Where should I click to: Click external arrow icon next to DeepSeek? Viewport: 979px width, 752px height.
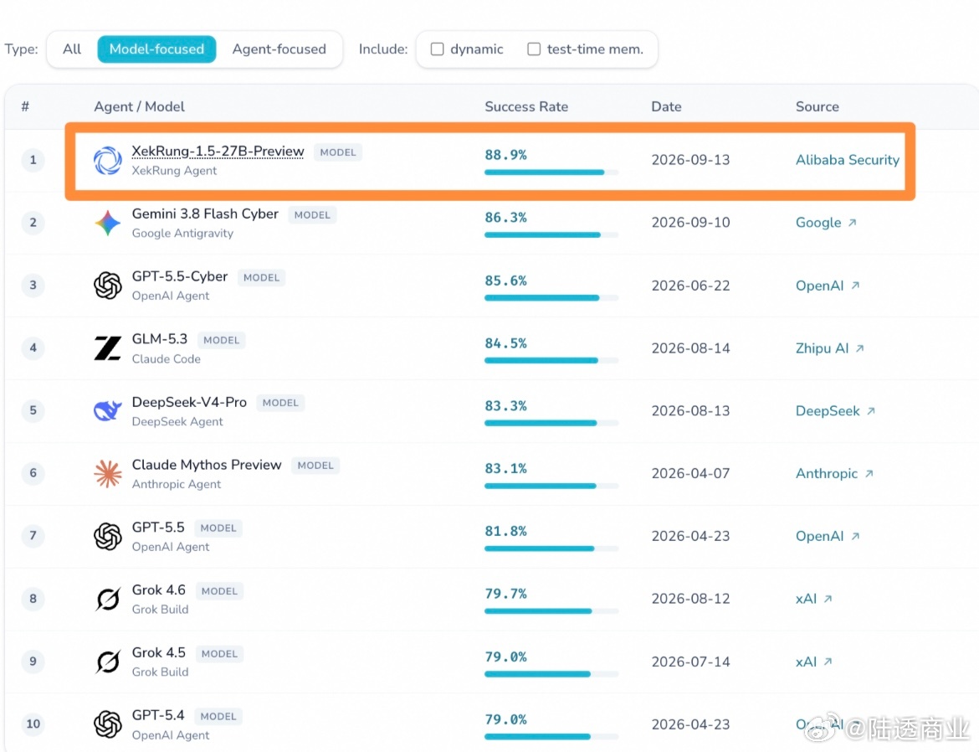coord(871,410)
